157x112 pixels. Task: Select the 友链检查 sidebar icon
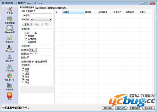point(10,67)
